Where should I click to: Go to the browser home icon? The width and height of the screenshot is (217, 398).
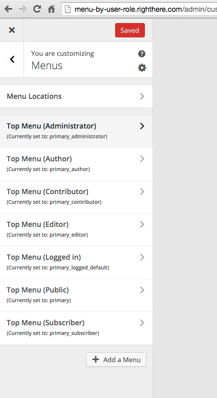(x=52, y=9)
